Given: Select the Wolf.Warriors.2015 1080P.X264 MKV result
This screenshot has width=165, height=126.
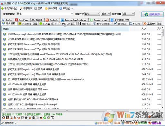Looking at the screenshot, I should (x=81, y=54).
